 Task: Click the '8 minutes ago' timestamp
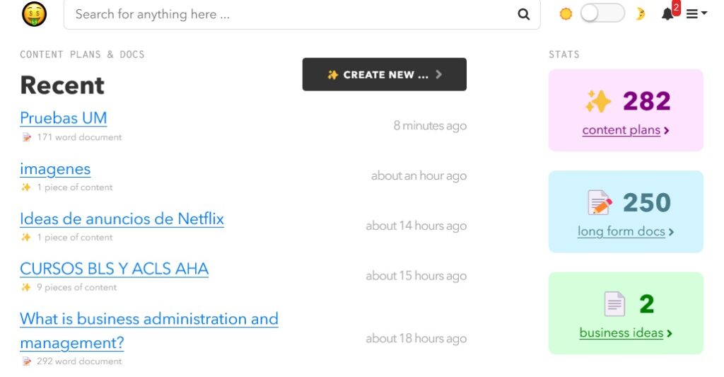tap(430, 126)
